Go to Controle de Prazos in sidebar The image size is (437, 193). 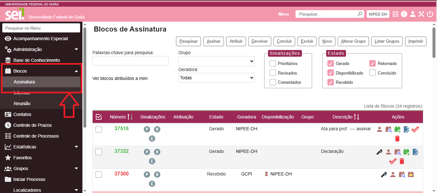pos(32,125)
